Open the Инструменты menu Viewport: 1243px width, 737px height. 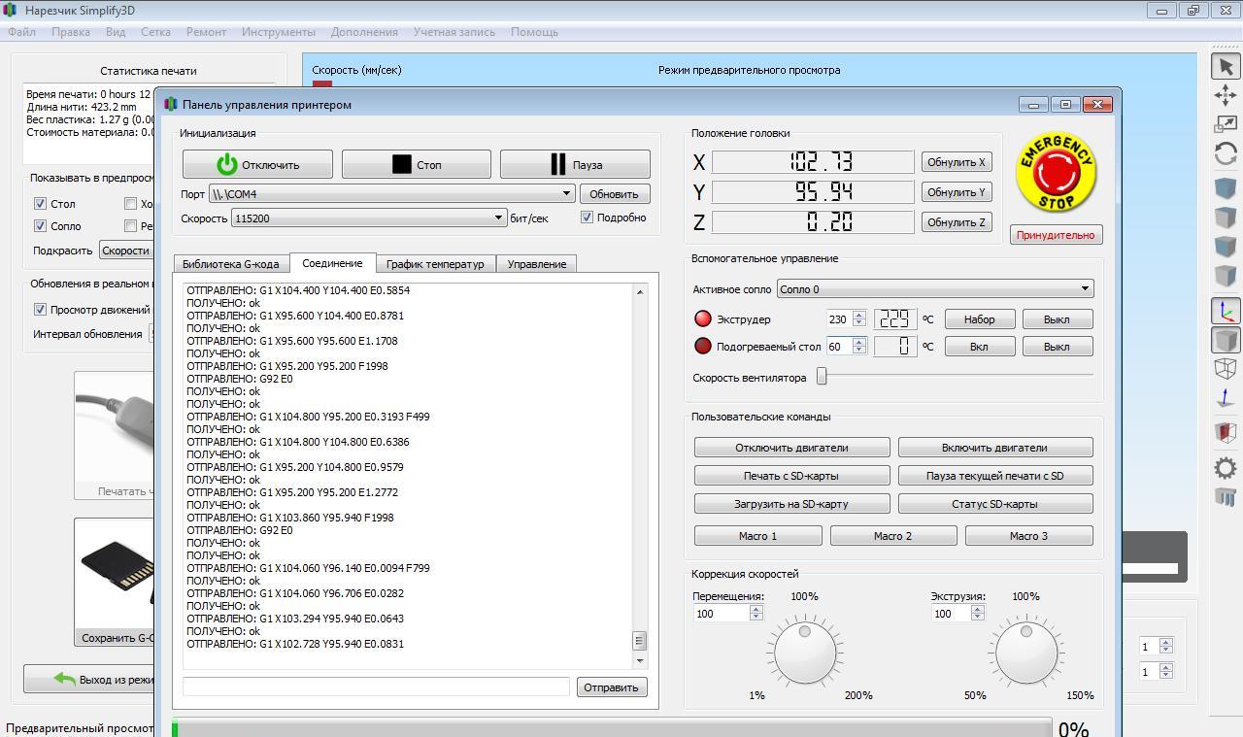[x=279, y=32]
